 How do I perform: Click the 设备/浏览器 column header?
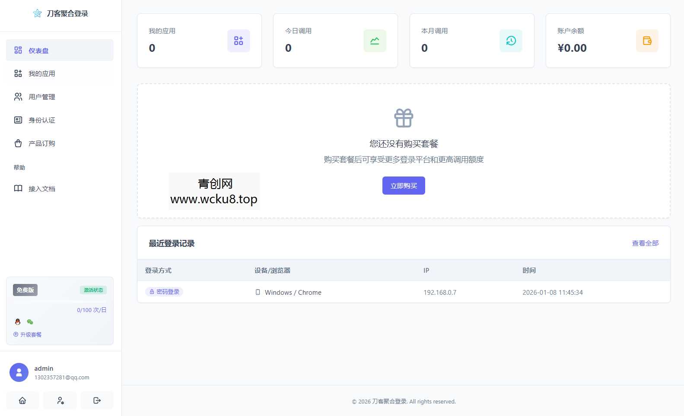click(x=272, y=270)
